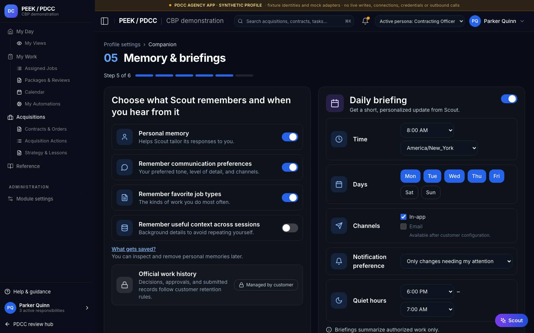Click the Calendar icon in sidebar
Viewport: 534px width, 333px height.
(19, 92)
